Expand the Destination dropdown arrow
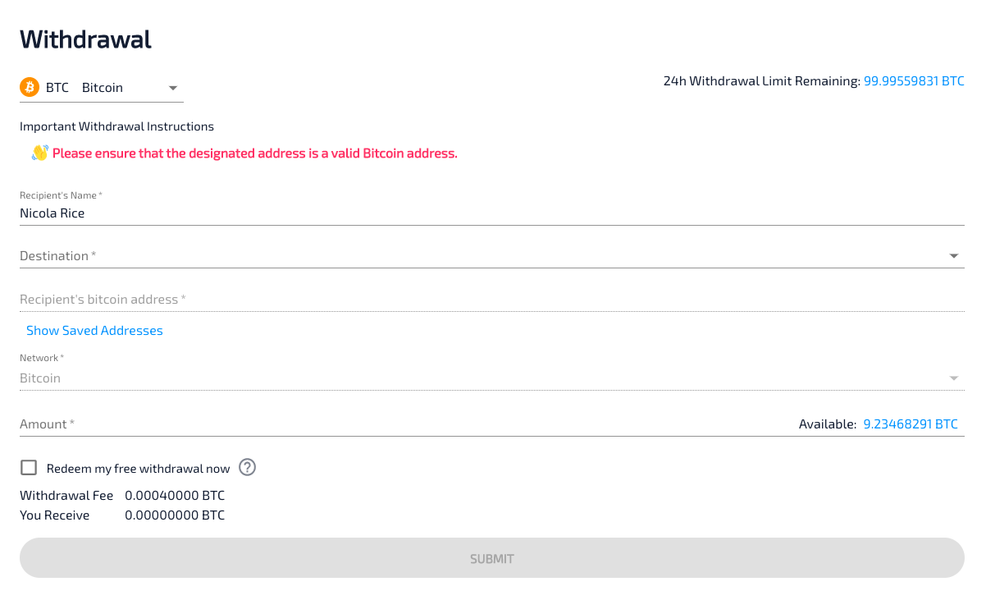 [x=954, y=256]
